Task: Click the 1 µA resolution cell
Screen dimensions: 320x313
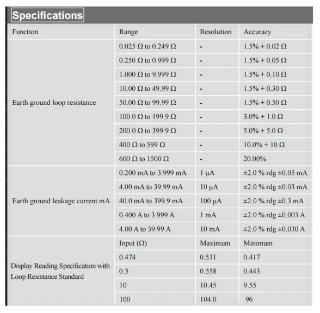Action: [x=217, y=173]
